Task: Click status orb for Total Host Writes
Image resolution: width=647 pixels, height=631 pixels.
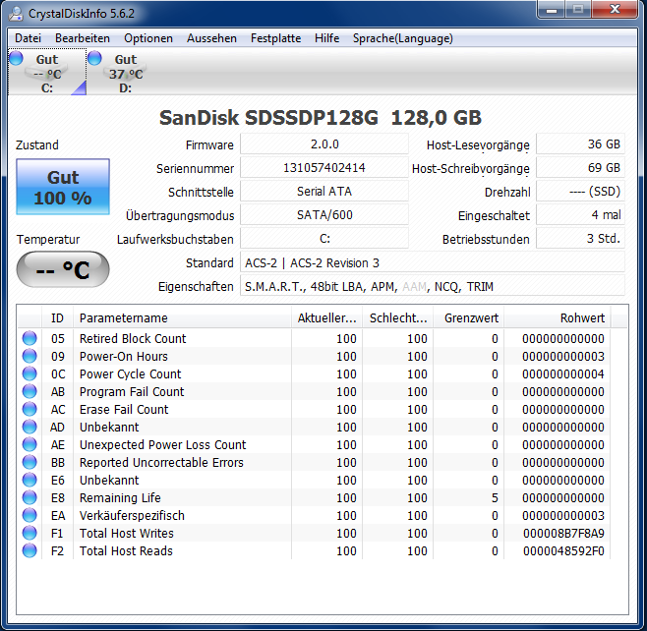Action: click(x=29, y=534)
